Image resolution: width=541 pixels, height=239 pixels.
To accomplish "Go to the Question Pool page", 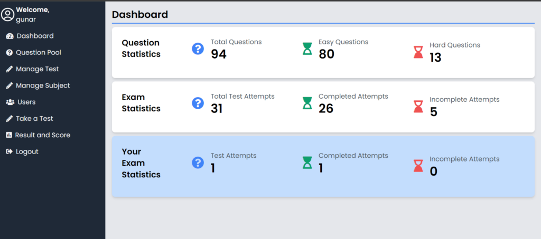I will (x=39, y=53).
